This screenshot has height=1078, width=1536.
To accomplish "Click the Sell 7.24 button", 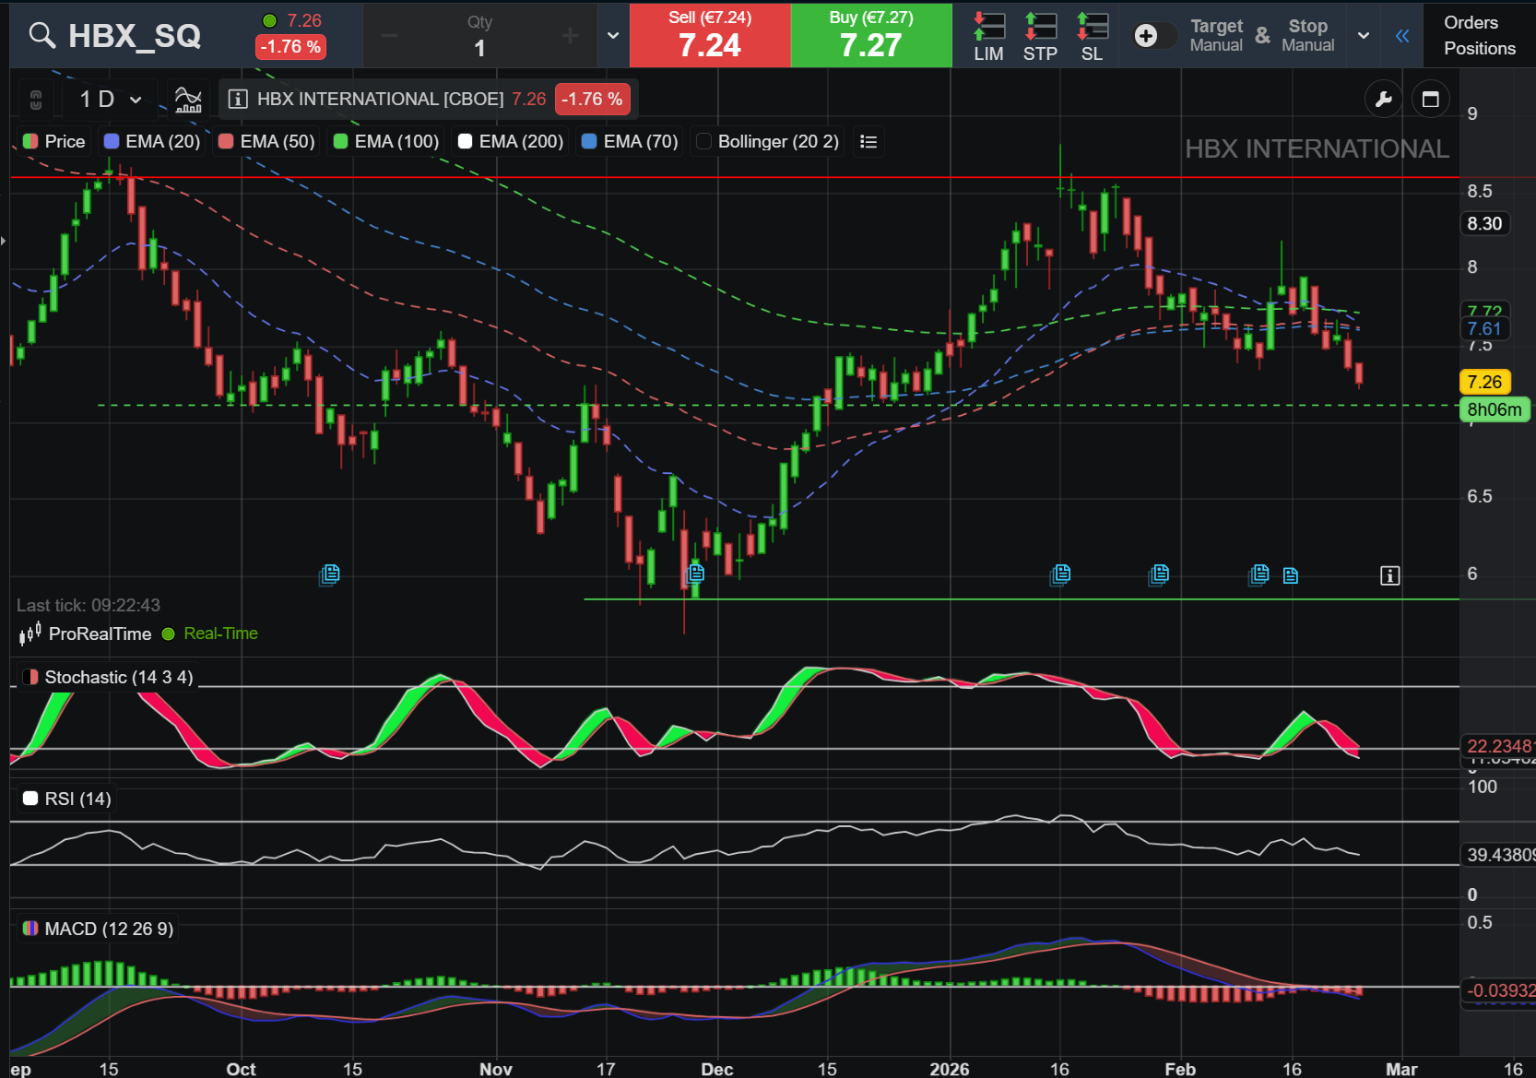I will click(x=710, y=35).
